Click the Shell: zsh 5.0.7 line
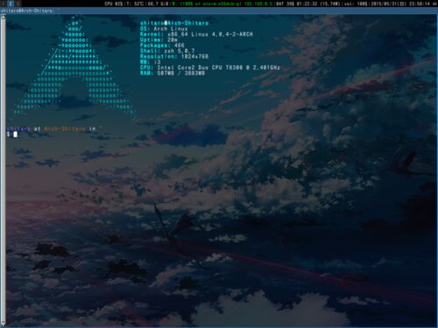This screenshot has height=328, width=438. click(167, 51)
